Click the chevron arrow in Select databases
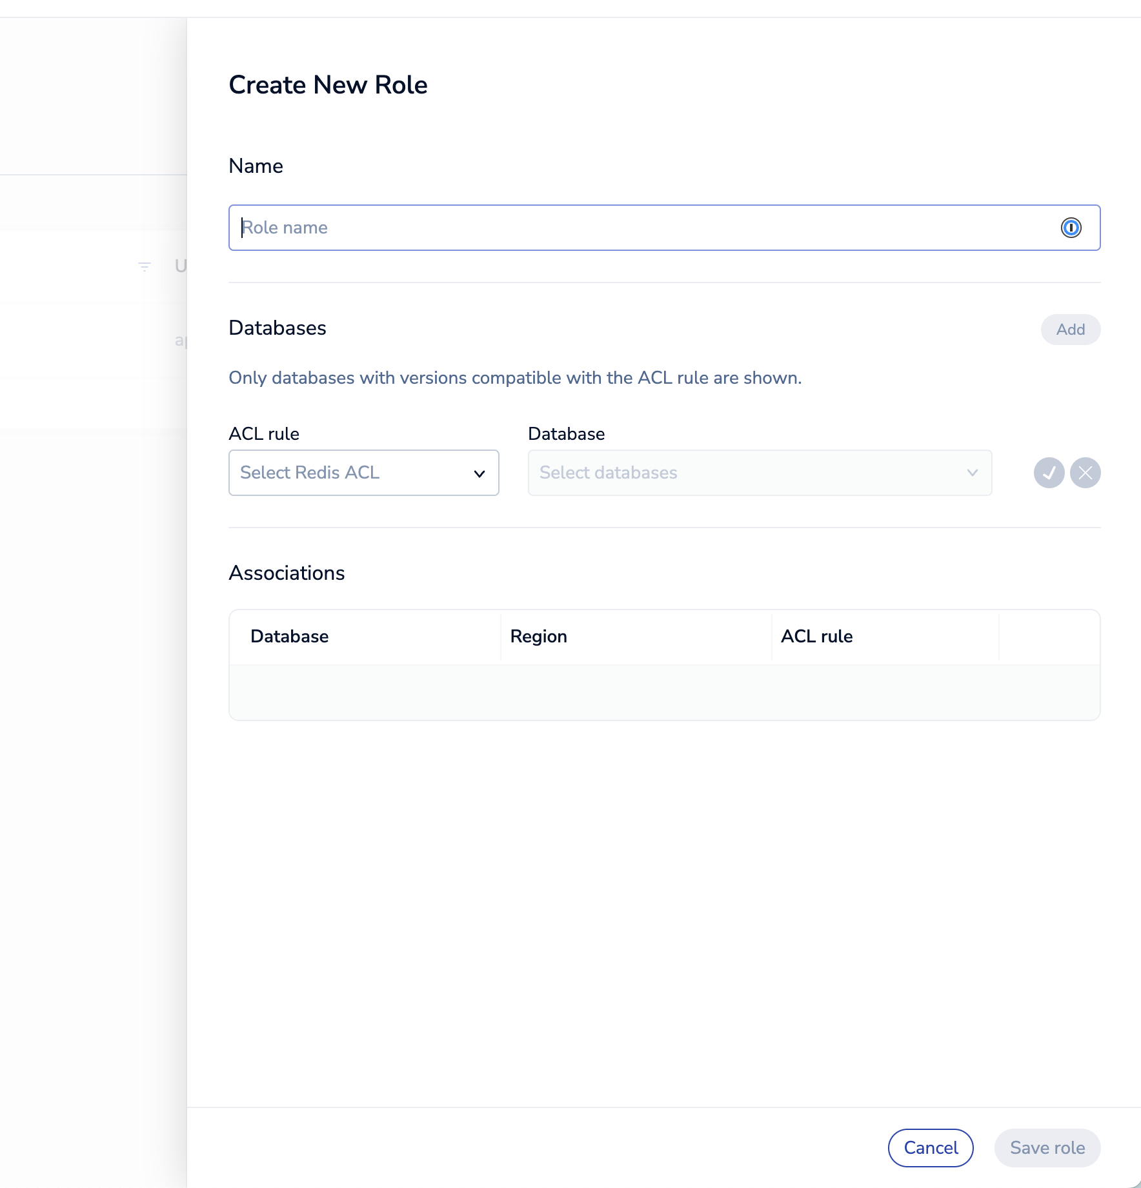Viewport: 1141px width, 1188px height. pos(972,473)
